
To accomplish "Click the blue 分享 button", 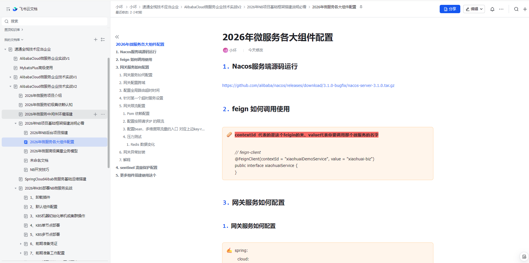I will [450, 9].
